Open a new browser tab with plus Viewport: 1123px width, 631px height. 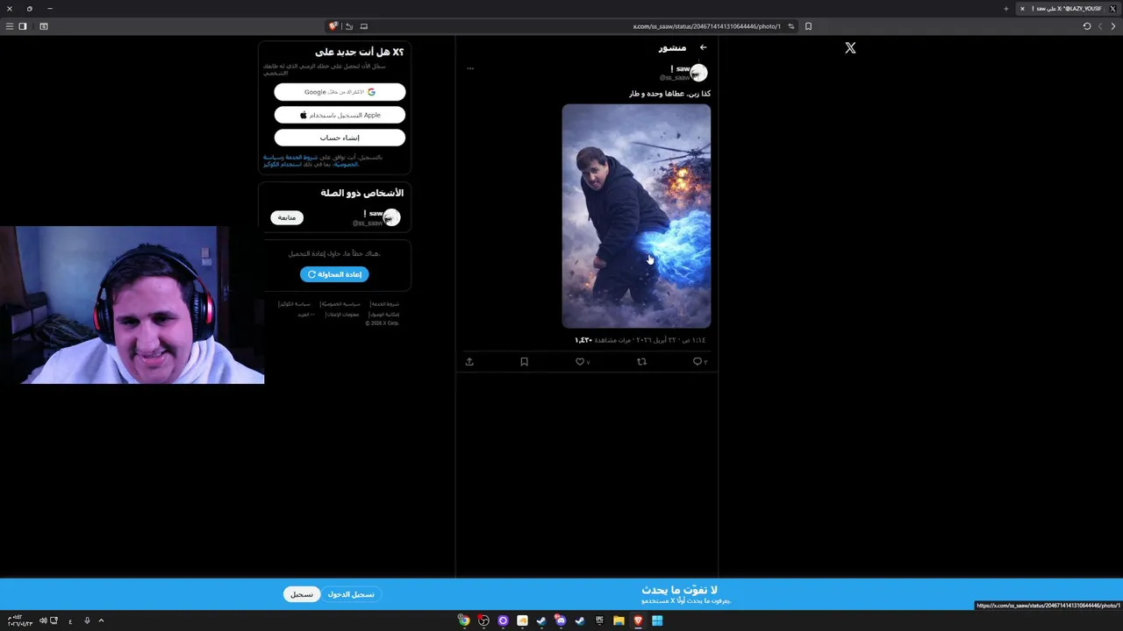coord(1006,9)
